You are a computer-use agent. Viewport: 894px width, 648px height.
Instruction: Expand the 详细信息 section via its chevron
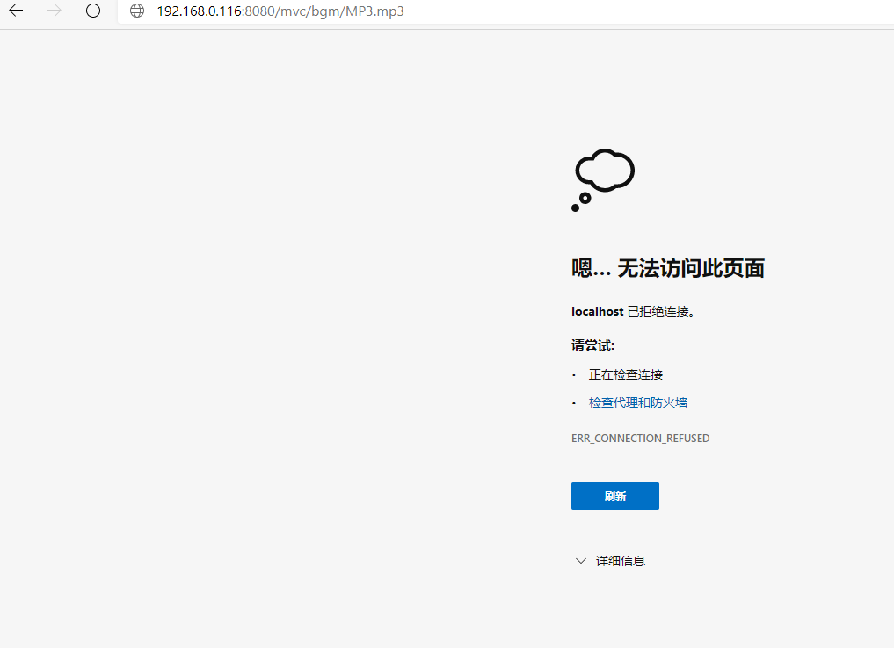tap(580, 561)
